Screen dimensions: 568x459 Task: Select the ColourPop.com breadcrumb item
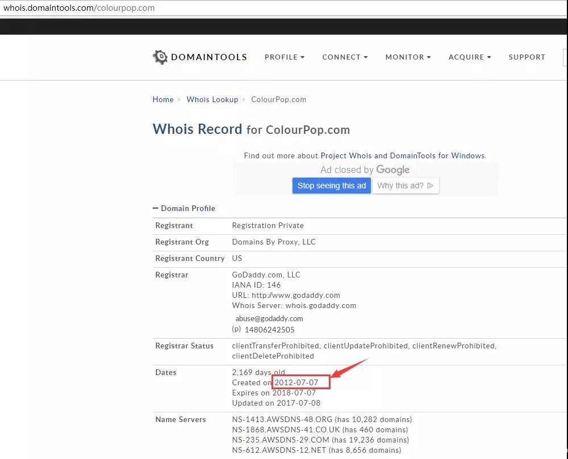pyautogui.click(x=278, y=99)
